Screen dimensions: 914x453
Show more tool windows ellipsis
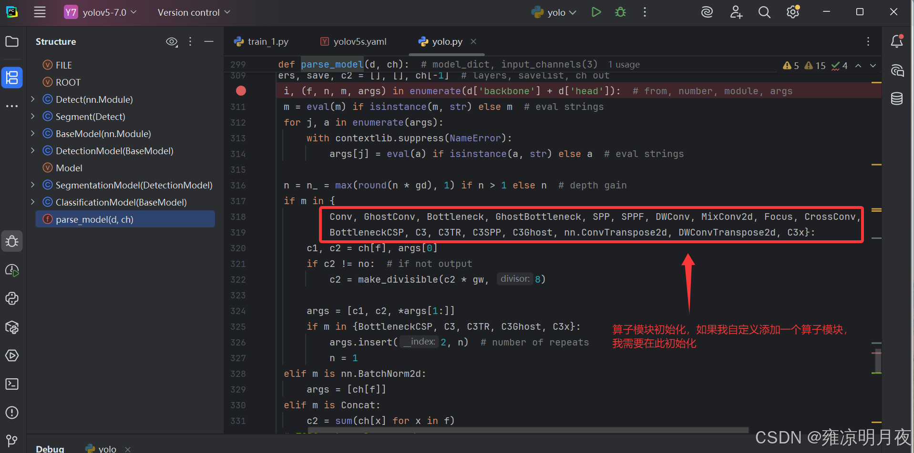click(12, 106)
